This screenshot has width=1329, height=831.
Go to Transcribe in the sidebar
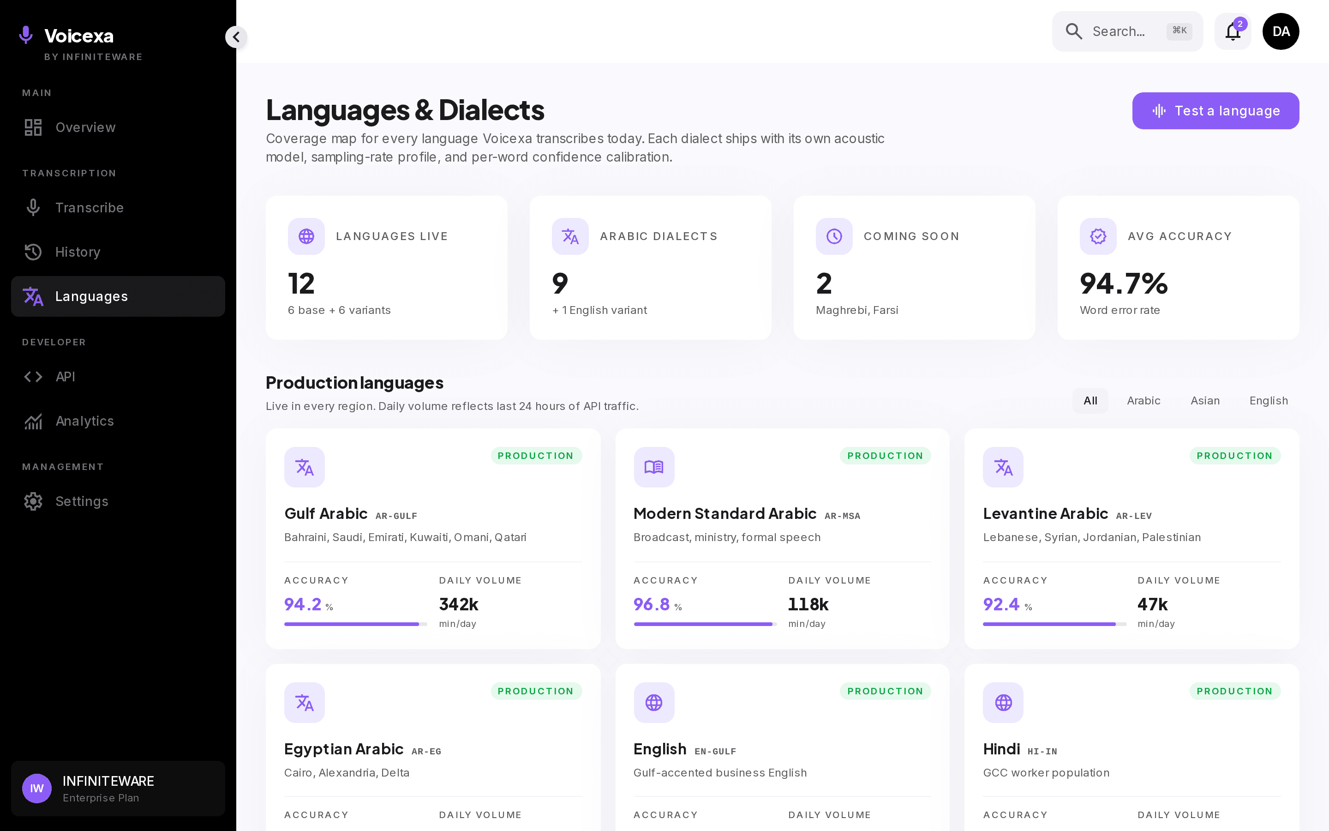[118, 207]
